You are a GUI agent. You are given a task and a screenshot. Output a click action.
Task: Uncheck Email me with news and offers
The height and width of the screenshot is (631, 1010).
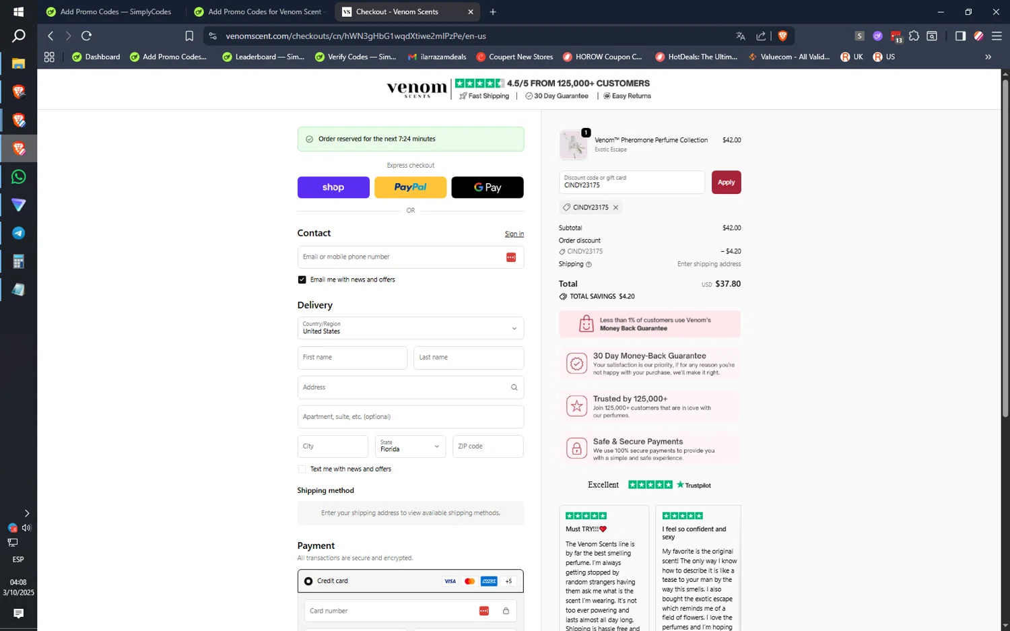coord(302,279)
